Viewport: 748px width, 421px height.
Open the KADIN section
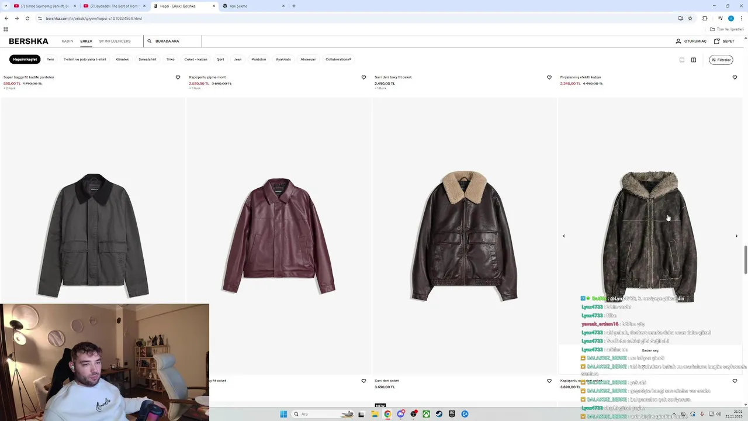click(x=67, y=41)
